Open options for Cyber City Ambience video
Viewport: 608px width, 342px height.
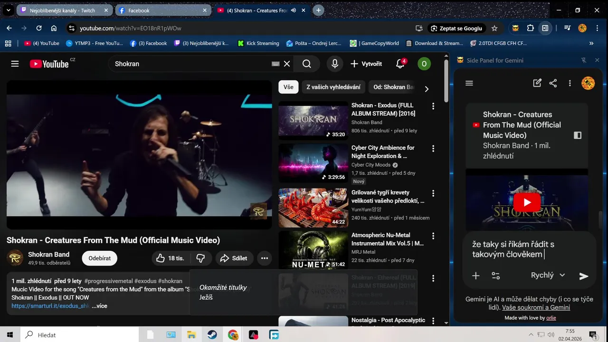(x=433, y=149)
